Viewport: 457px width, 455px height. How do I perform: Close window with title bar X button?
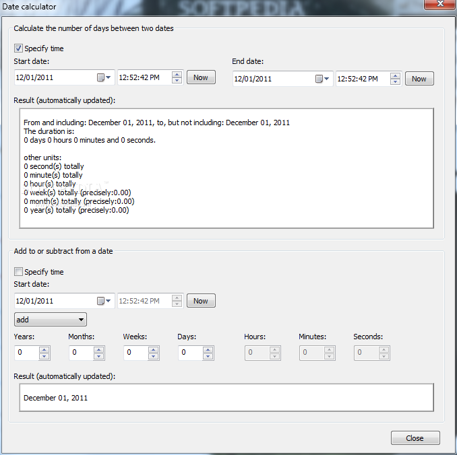coord(440,4)
